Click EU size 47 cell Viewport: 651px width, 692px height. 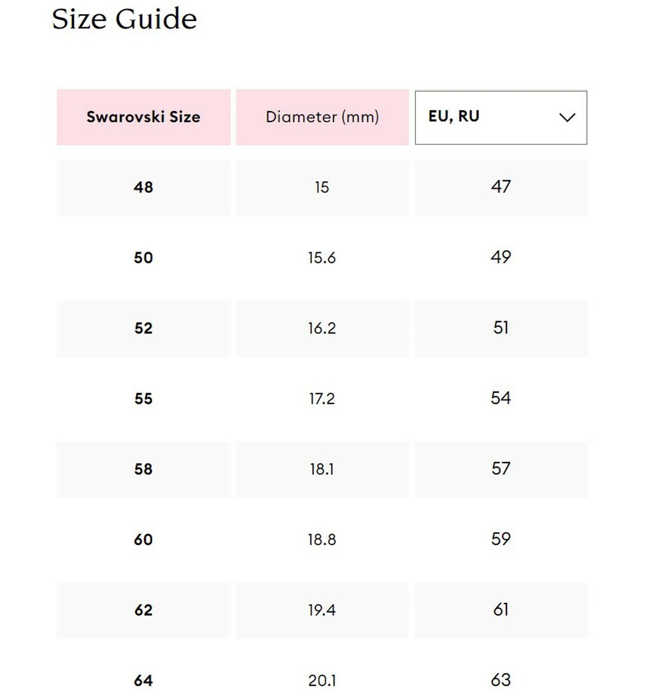(501, 187)
